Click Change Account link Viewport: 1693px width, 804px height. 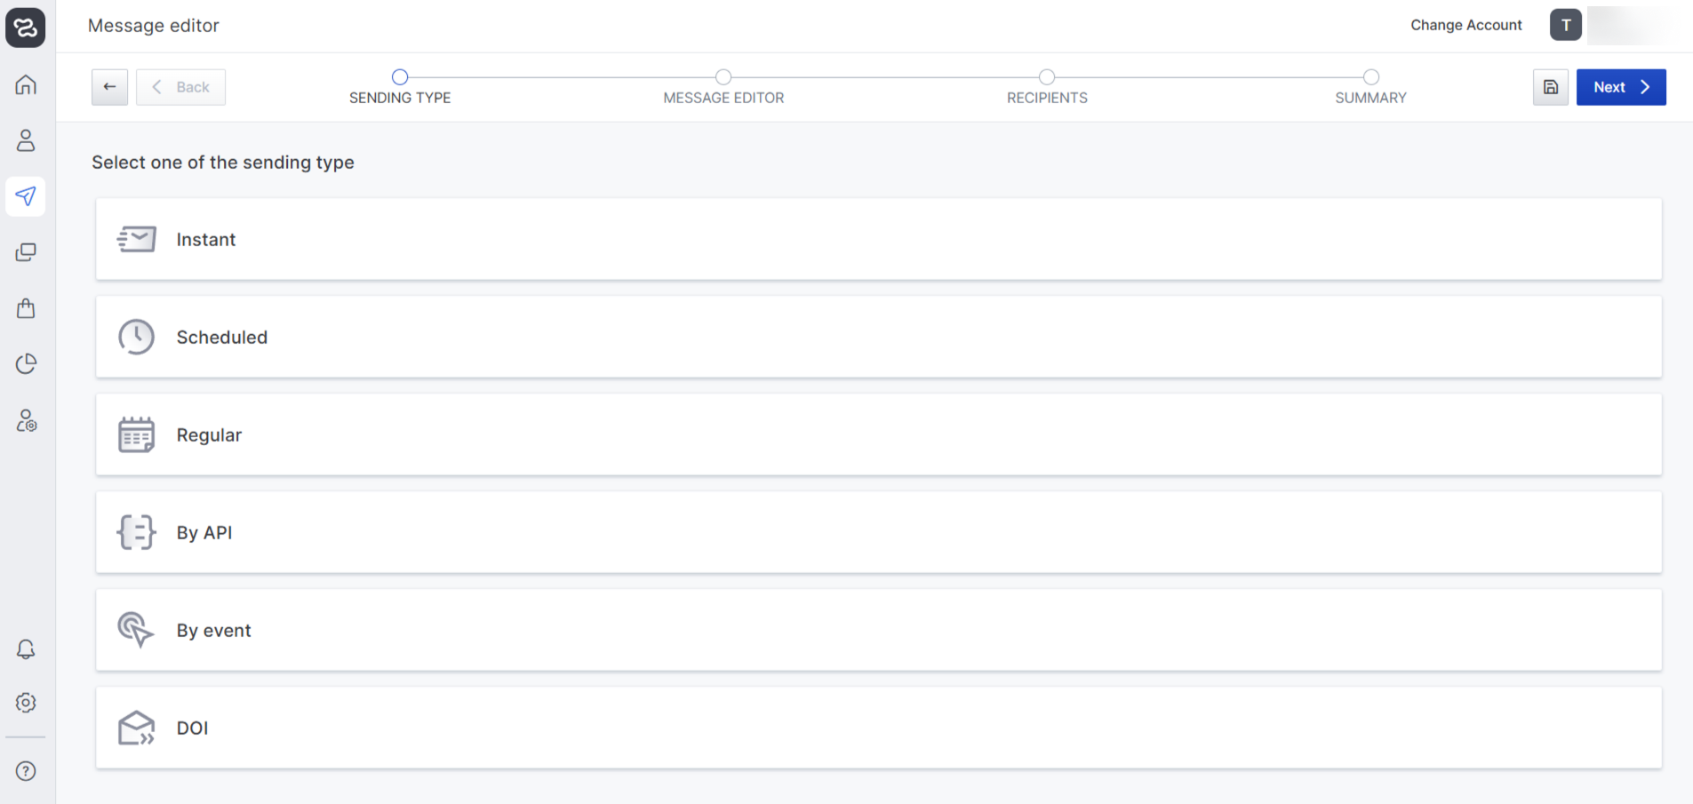click(x=1465, y=25)
